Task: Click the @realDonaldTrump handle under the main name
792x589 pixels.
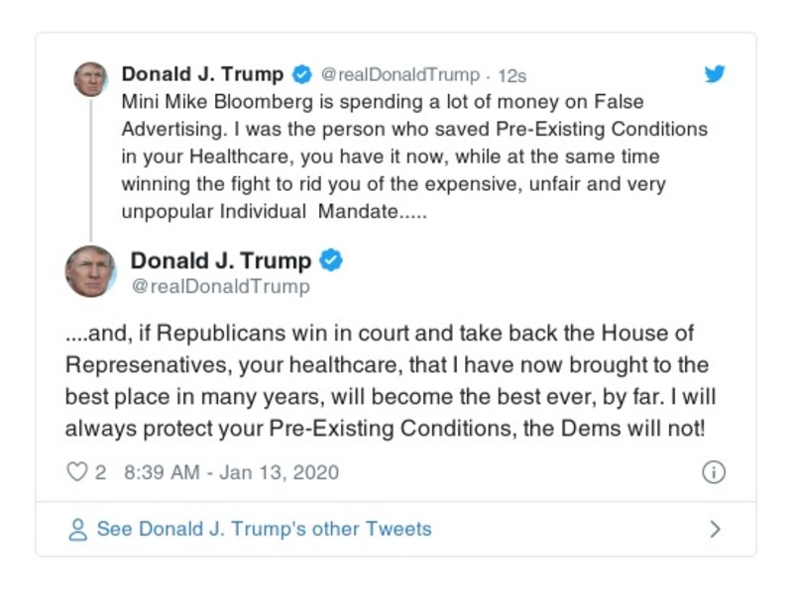Action: coord(220,287)
